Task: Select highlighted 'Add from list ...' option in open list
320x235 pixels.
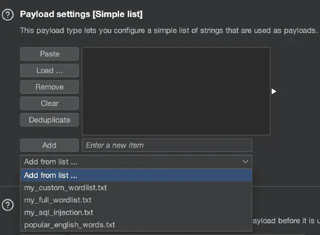Action: coord(51,175)
